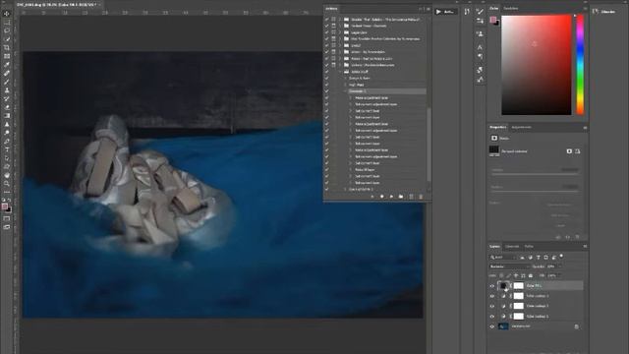
Task: Select the Quick Selection tool
Action: (7, 39)
